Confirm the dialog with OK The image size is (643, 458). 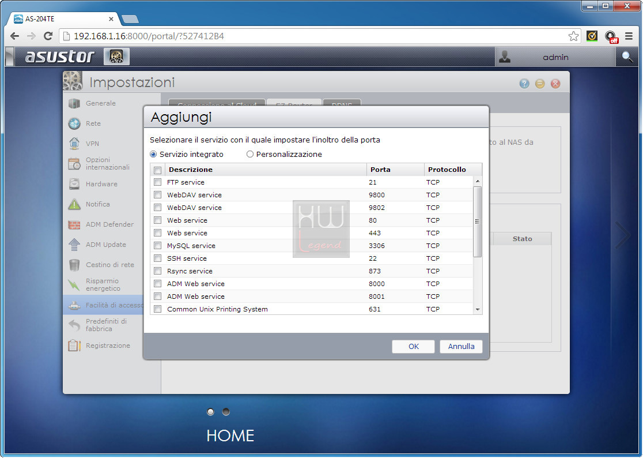pos(413,347)
